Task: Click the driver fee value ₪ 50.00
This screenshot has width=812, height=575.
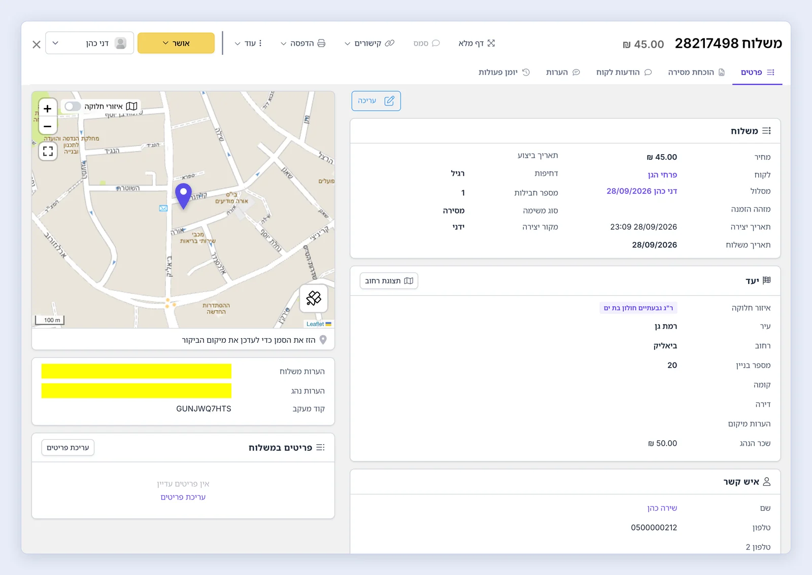Action: click(x=662, y=444)
